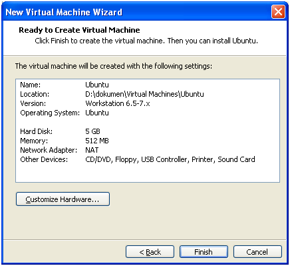This screenshot has height=266, width=290.
Task: Click the Other Devices list CD/DVD, Floppy
Action: click(170, 159)
